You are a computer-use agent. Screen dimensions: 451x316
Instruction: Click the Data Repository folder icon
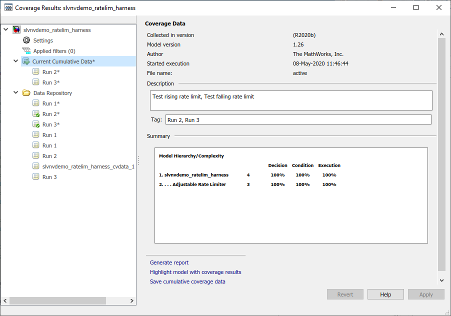point(26,93)
